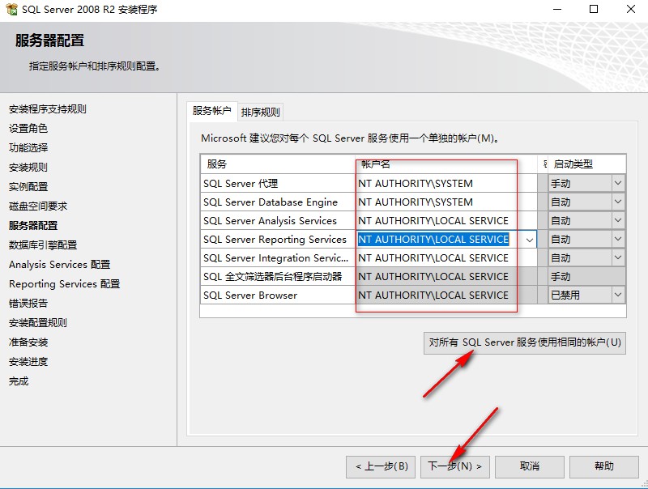Select 功能选择 step in sidebar
This screenshot has width=648, height=489.
tap(28, 148)
